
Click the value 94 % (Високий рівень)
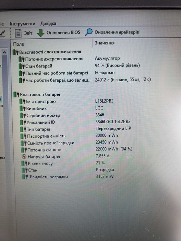[x=118, y=65]
